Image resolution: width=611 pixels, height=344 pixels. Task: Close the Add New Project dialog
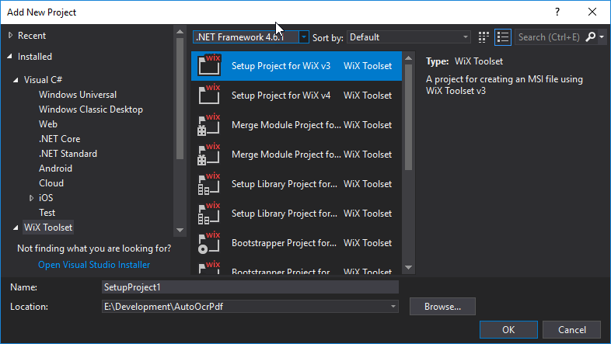(x=592, y=12)
